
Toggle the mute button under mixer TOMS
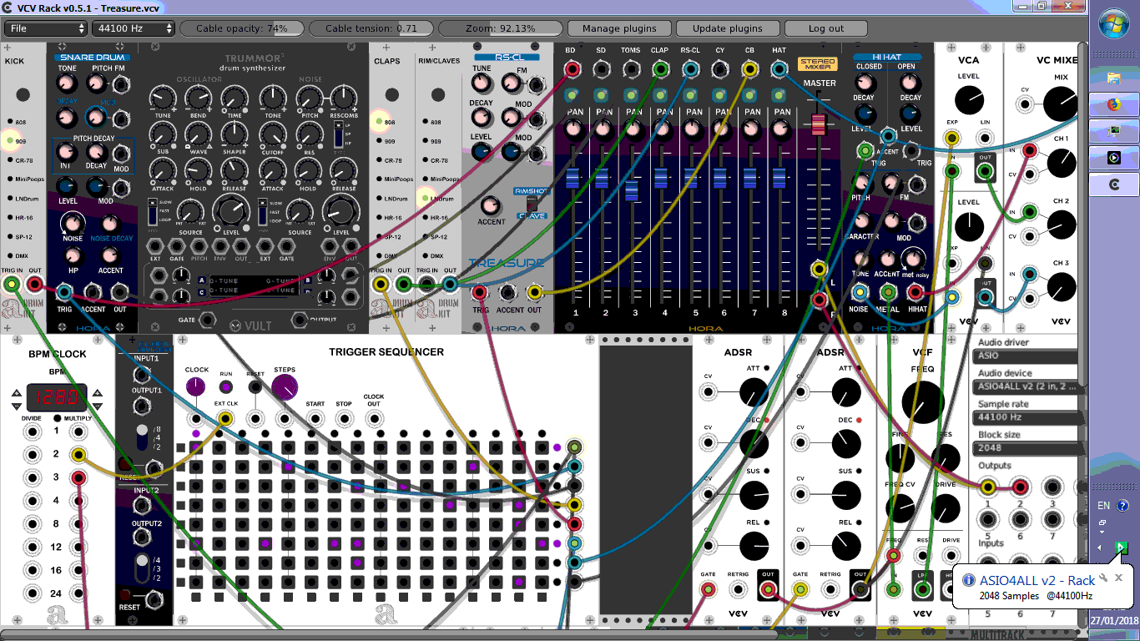630,94
